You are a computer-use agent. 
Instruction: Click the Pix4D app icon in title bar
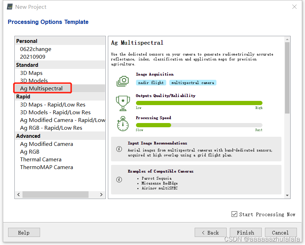click(10, 7)
